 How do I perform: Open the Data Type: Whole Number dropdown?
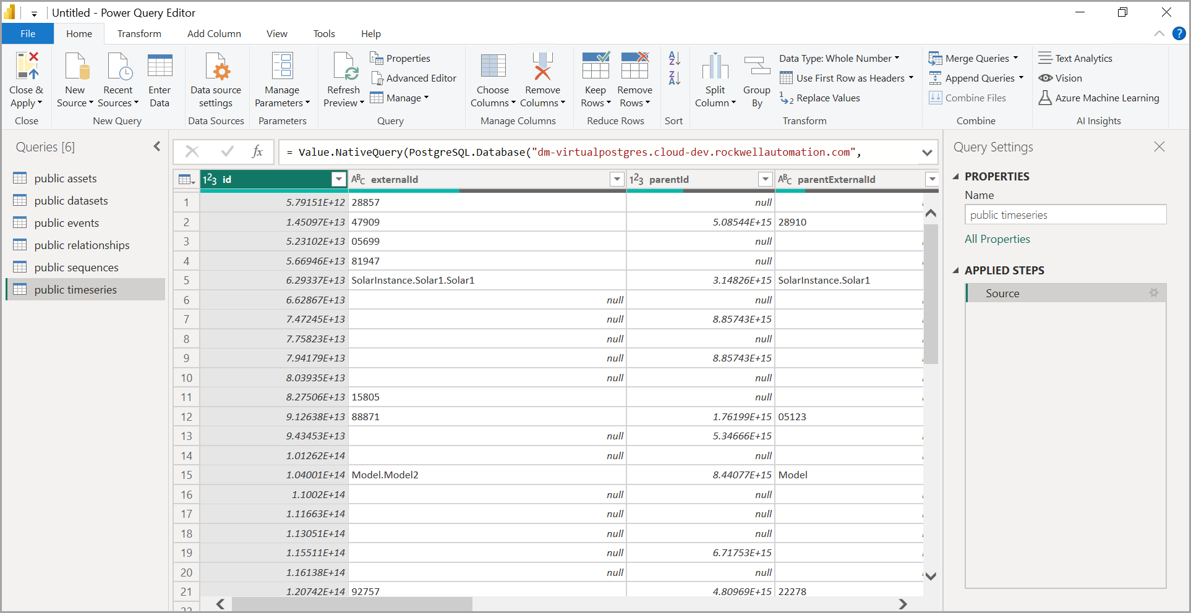tap(839, 59)
